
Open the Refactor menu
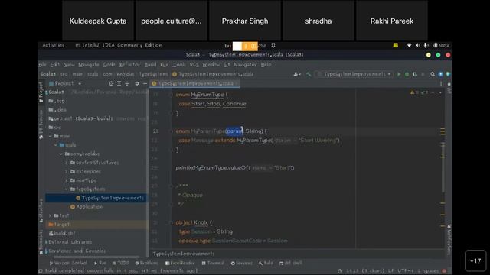(x=129, y=65)
